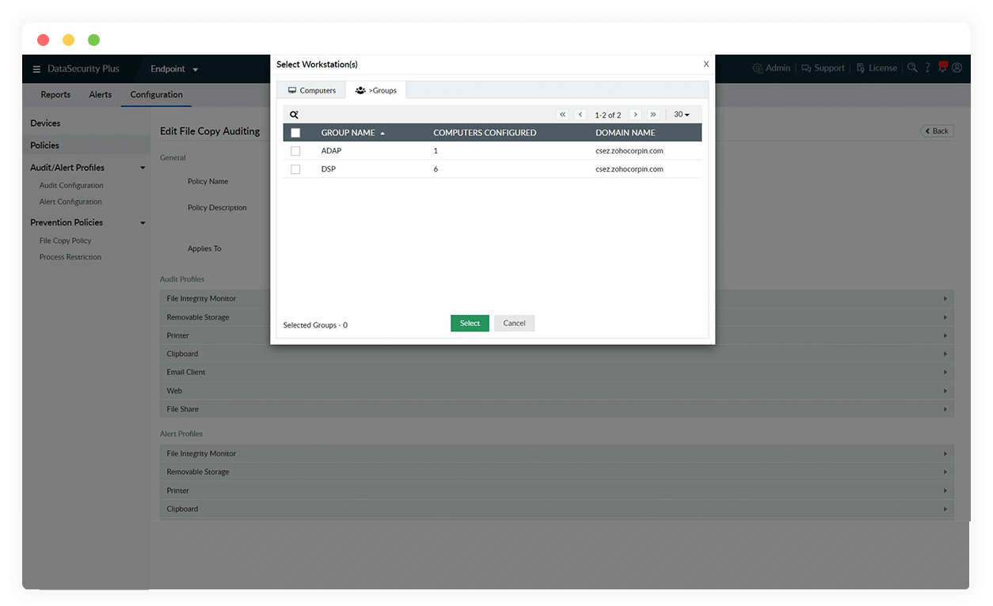
Task: Click the Back button
Action: (937, 131)
